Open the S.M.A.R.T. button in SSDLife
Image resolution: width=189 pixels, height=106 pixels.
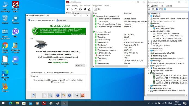80,66
